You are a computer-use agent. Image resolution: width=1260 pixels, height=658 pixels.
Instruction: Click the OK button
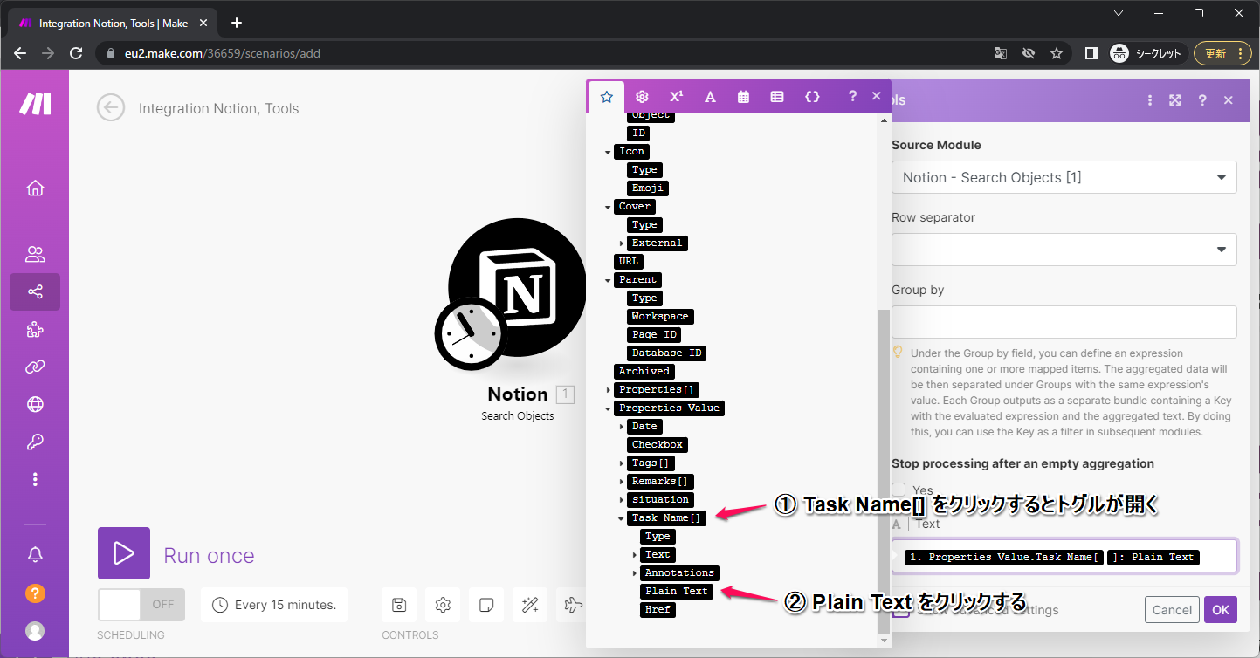1221,609
